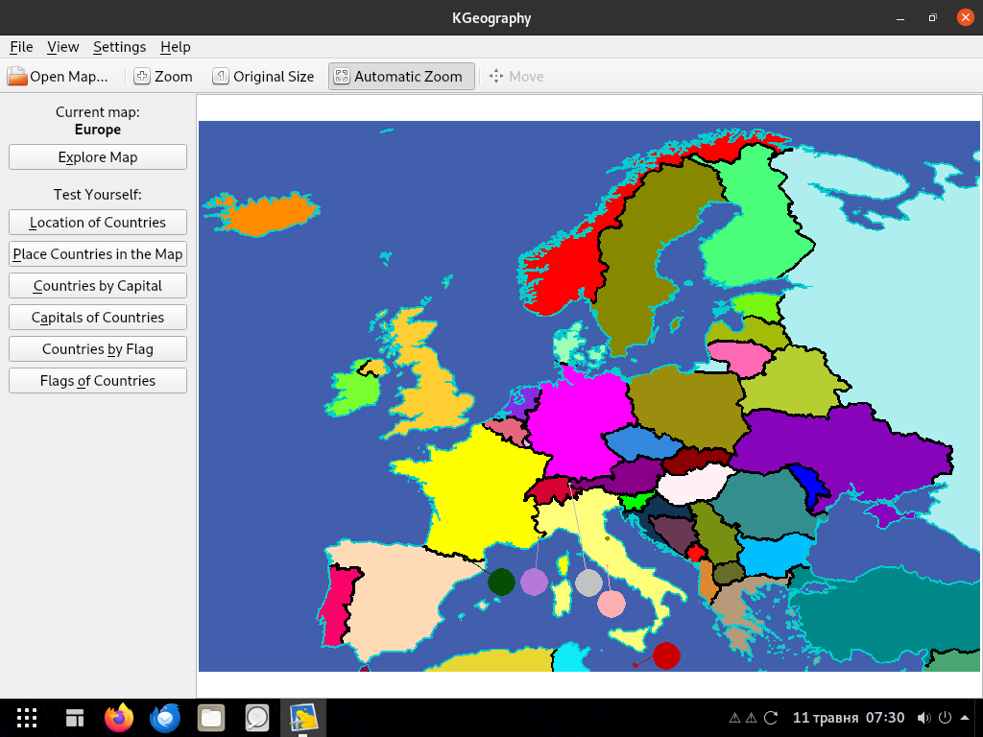983x737 pixels.
Task: Click the workspace overview taskbar icon
Action: pyautogui.click(x=75, y=718)
